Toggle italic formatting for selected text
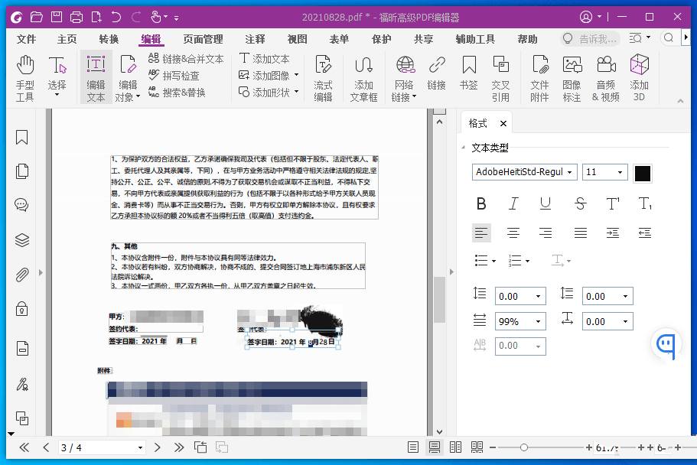The image size is (697, 465). pyautogui.click(x=513, y=203)
